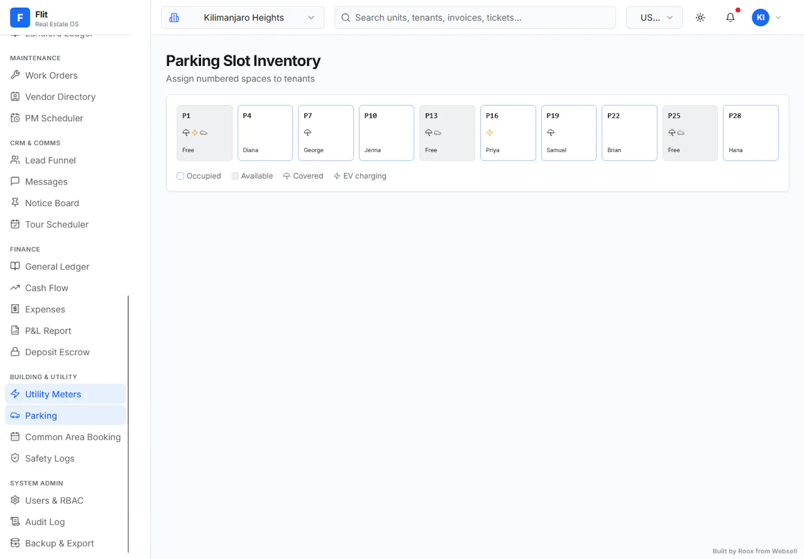Screen dimensions: 804x559
Task: Click the Occupied legend box
Action: [180, 176]
